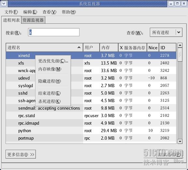
Task: Minimize the 系统监视器 window
Action: pyautogui.click(x=171, y=4)
